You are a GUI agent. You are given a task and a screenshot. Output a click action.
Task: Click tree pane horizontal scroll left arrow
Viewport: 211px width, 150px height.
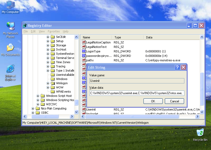pos(25,116)
